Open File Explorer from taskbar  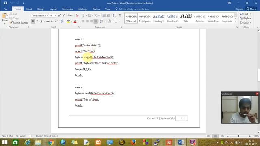tap(38, 142)
